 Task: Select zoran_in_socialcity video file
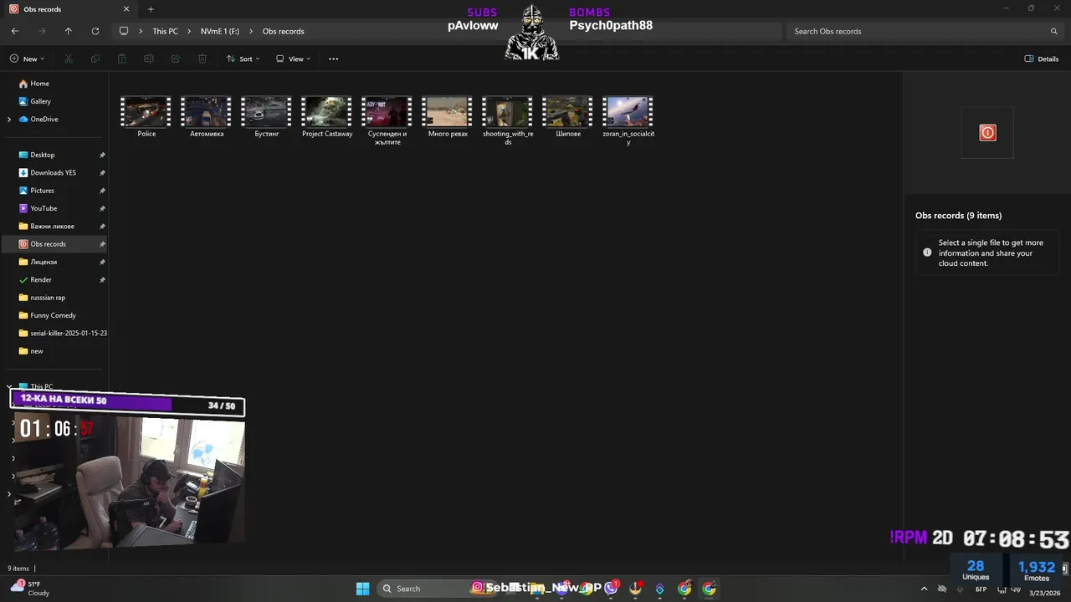point(628,120)
